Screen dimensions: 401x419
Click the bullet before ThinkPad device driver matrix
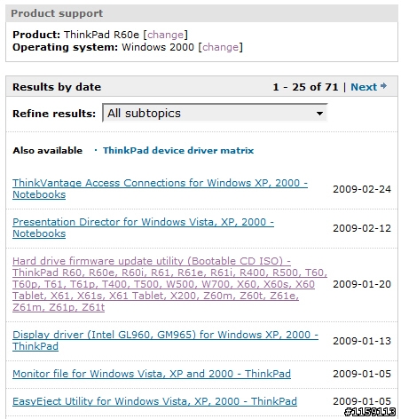point(96,150)
